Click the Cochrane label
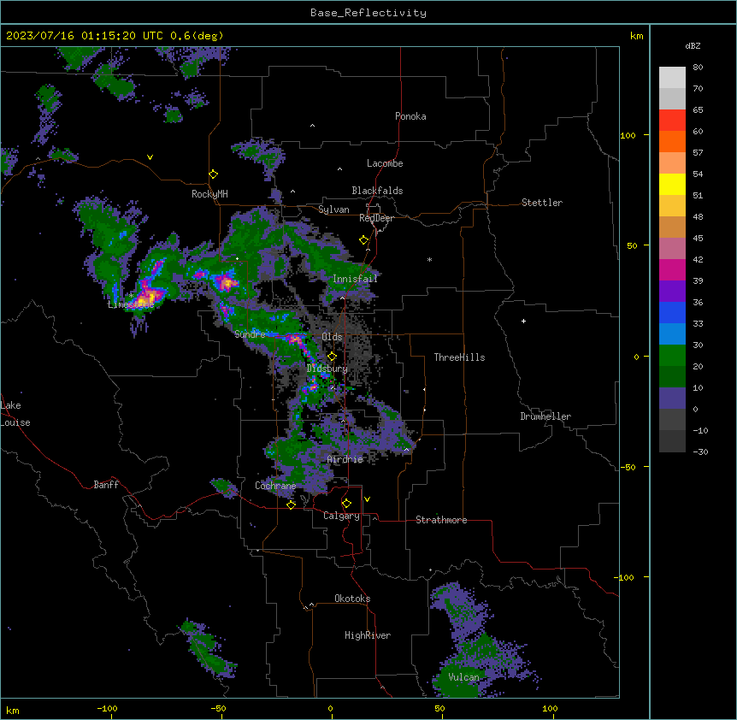This screenshot has height=720, width=737. click(275, 486)
